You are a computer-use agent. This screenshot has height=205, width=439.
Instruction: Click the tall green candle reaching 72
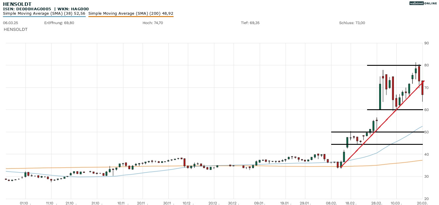(380, 97)
